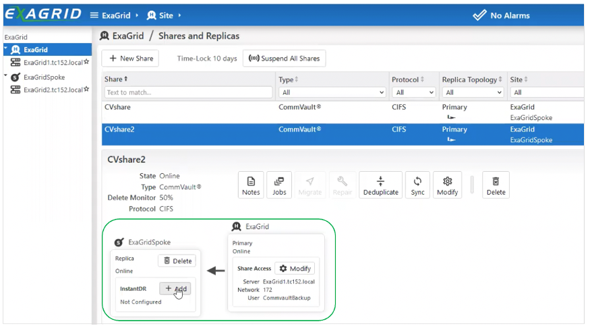Click server icon beside ExaGrid2.tc152.local

pos(16,90)
